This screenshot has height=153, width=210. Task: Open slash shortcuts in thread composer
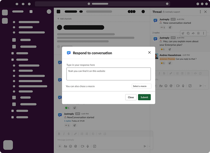tap(190, 86)
